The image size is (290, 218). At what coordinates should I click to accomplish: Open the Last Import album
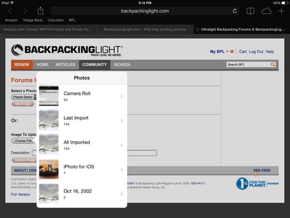pos(82,120)
